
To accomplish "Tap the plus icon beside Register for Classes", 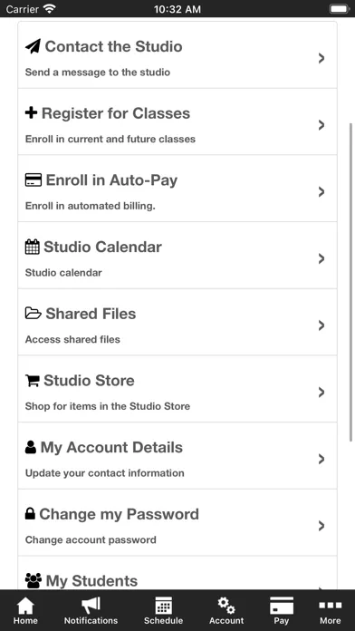I will pyautogui.click(x=31, y=113).
